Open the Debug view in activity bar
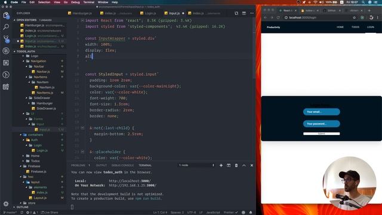This screenshot has width=382, height=215. point(6,51)
